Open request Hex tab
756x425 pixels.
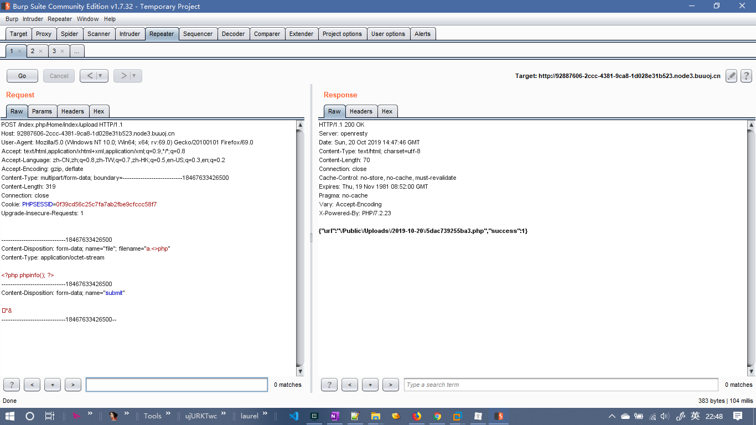pos(99,111)
